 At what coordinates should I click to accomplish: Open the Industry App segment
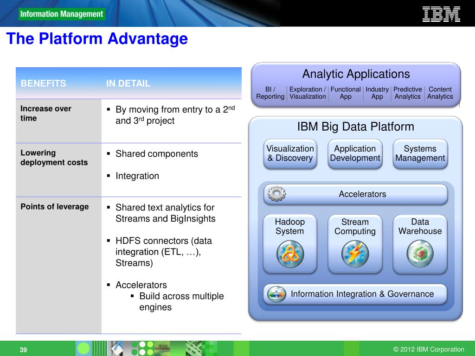377,93
